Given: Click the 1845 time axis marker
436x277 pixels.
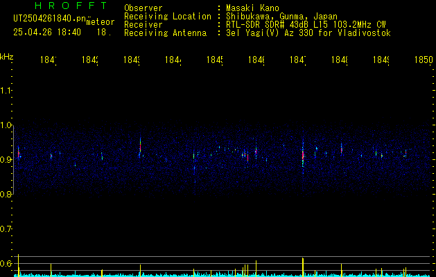Looking at the screenshot, I should pos(215,60).
